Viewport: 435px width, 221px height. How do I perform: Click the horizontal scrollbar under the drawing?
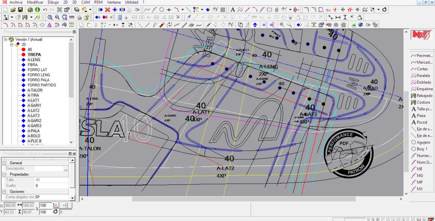pyautogui.click(x=244, y=199)
